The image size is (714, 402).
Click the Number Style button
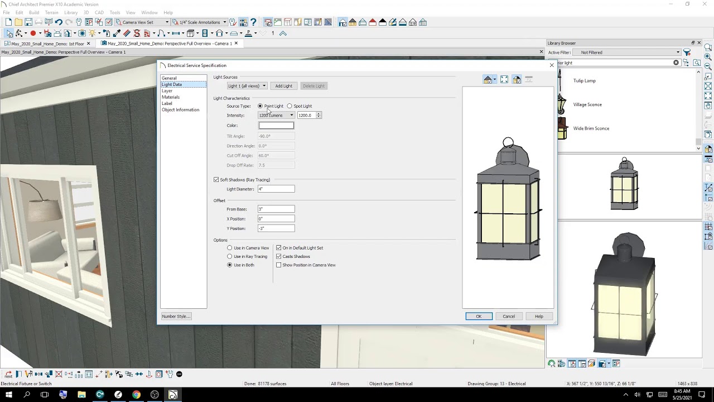click(x=176, y=317)
